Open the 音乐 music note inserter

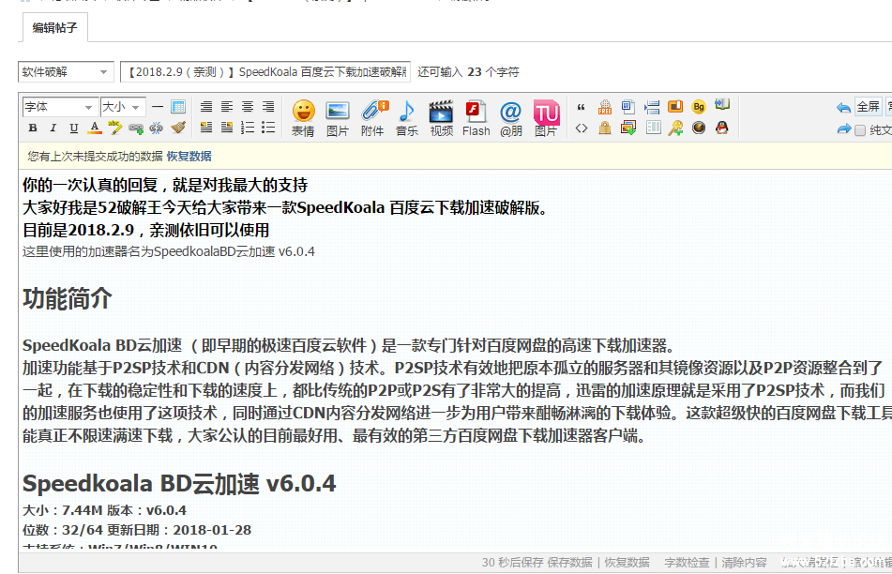pos(406,118)
